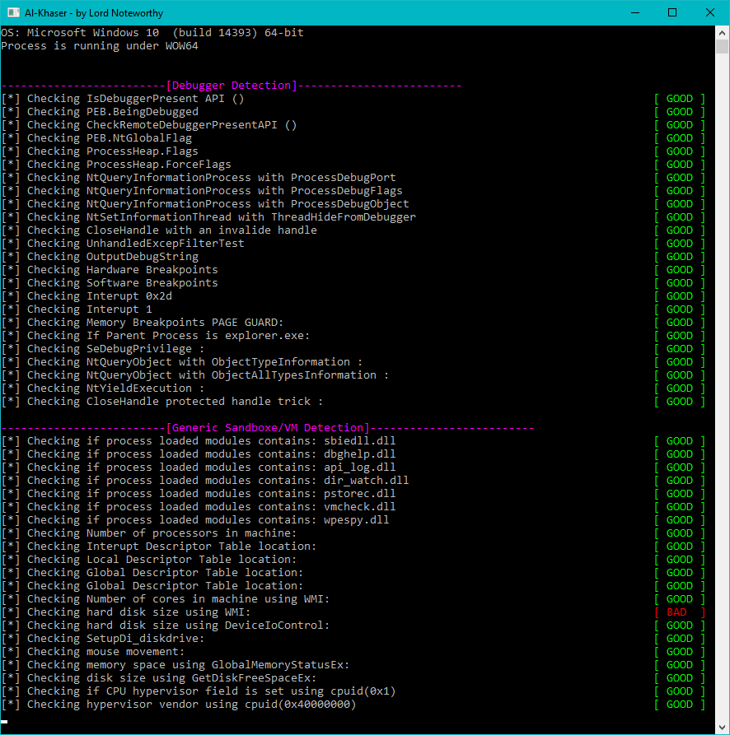Click 'Local Descriptor Table location' line
The width and height of the screenshot is (730, 735).
(149, 559)
